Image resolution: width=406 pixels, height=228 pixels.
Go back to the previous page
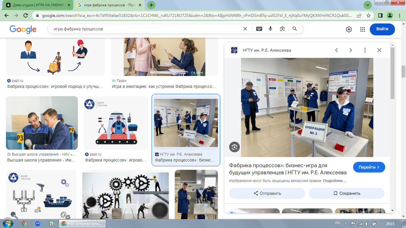tap(7, 16)
